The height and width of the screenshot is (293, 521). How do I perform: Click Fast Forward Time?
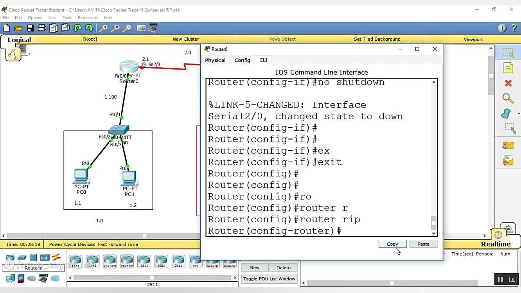click(118, 244)
